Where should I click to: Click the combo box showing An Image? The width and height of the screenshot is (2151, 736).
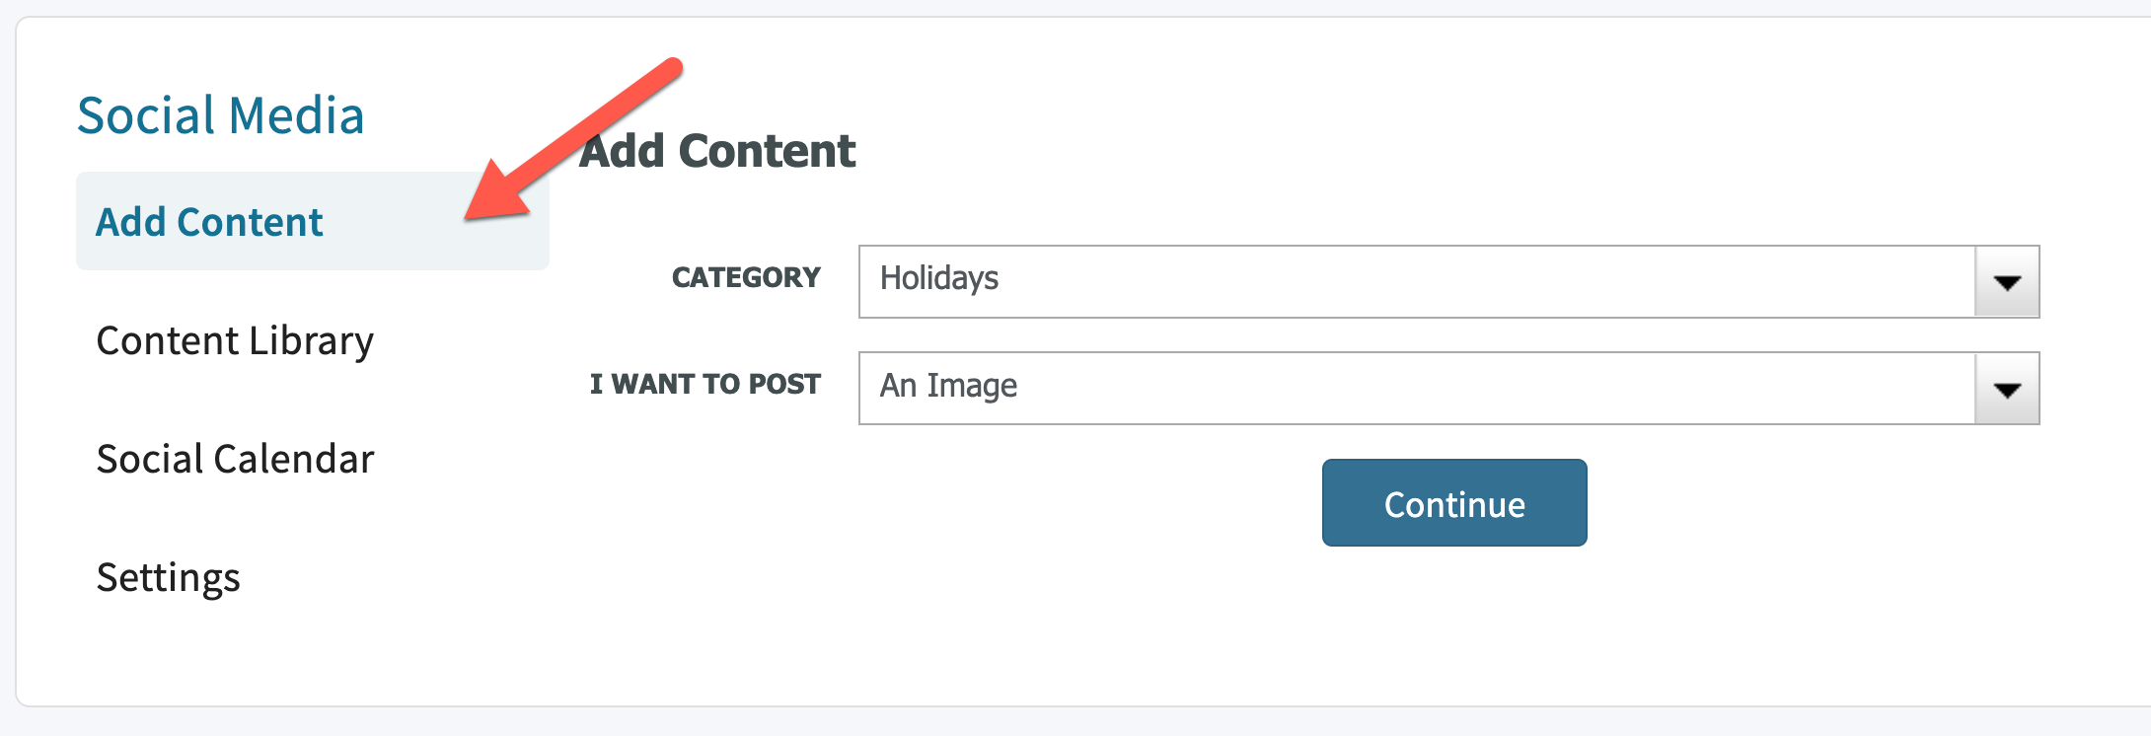tap(1448, 389)
